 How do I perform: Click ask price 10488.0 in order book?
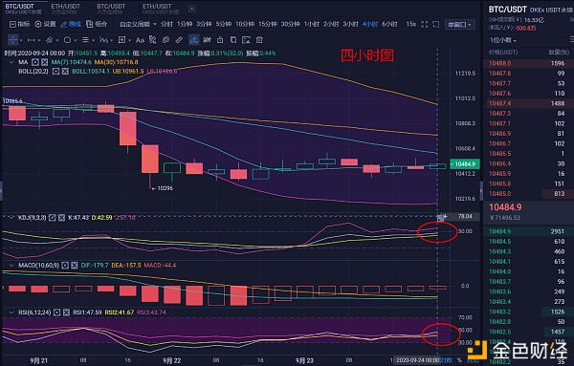499,63
